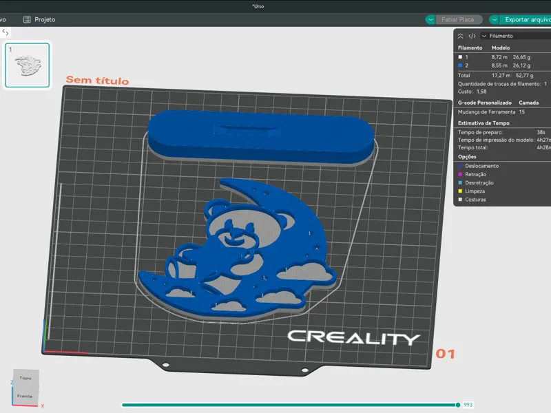Click the 'Mudança de Ferramenta' row

pos(491,112)
